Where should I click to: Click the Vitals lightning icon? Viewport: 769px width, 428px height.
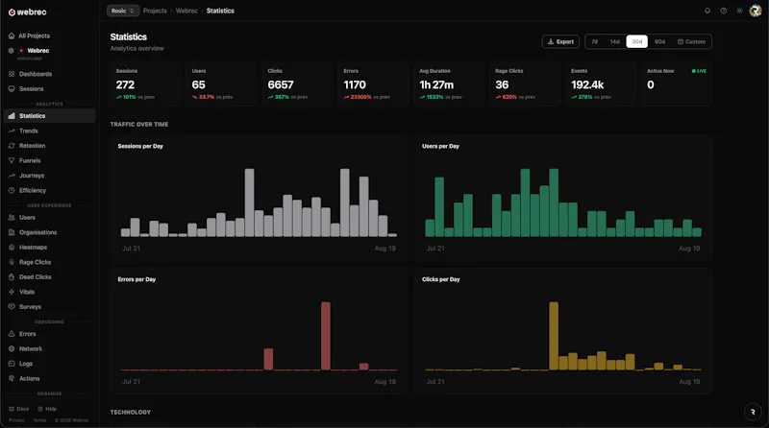12,292
